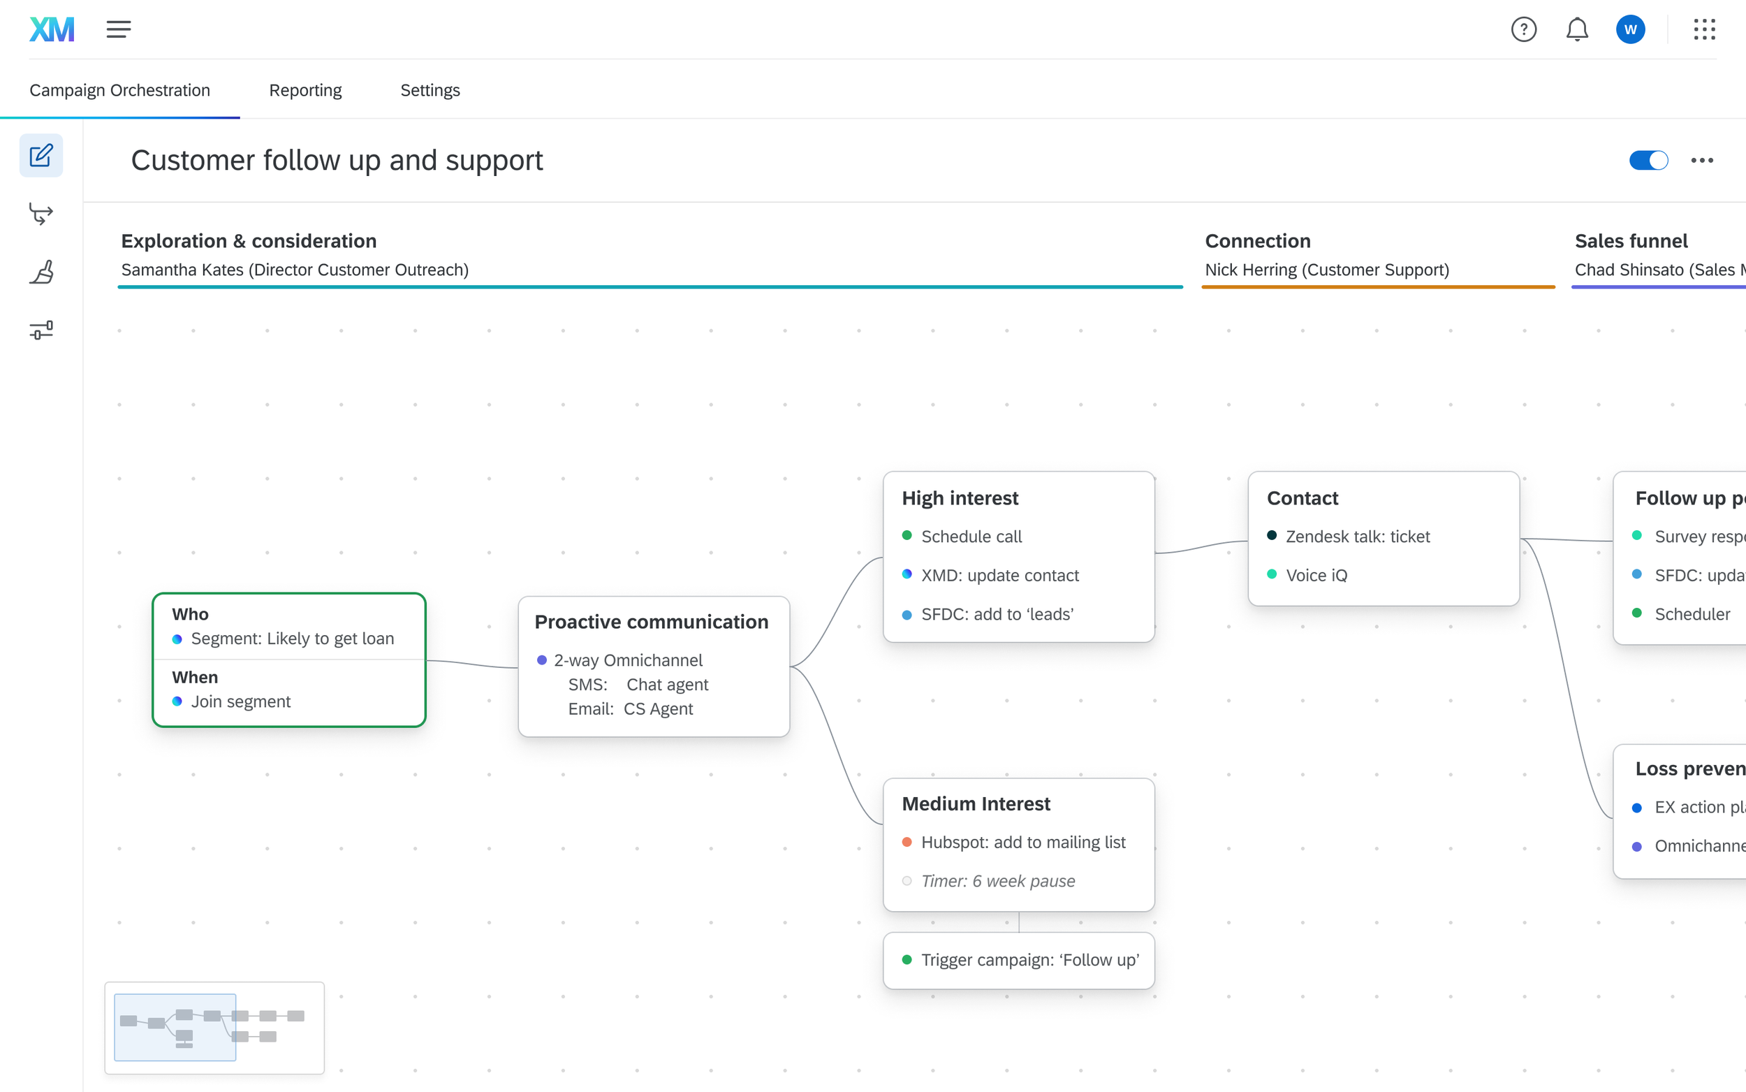Switch to the Settings tab

coord(430,90)
